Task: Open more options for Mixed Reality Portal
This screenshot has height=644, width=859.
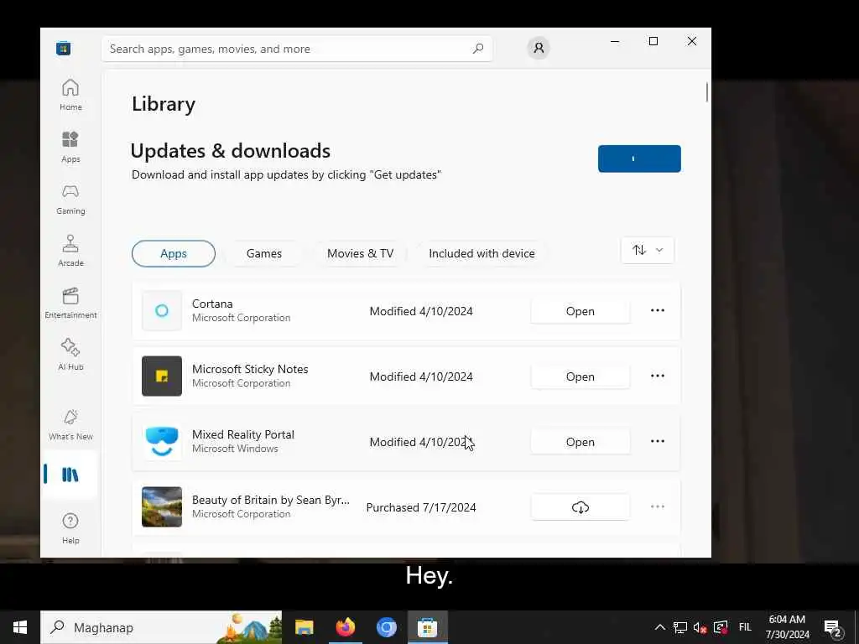Action: pos(658,441)
